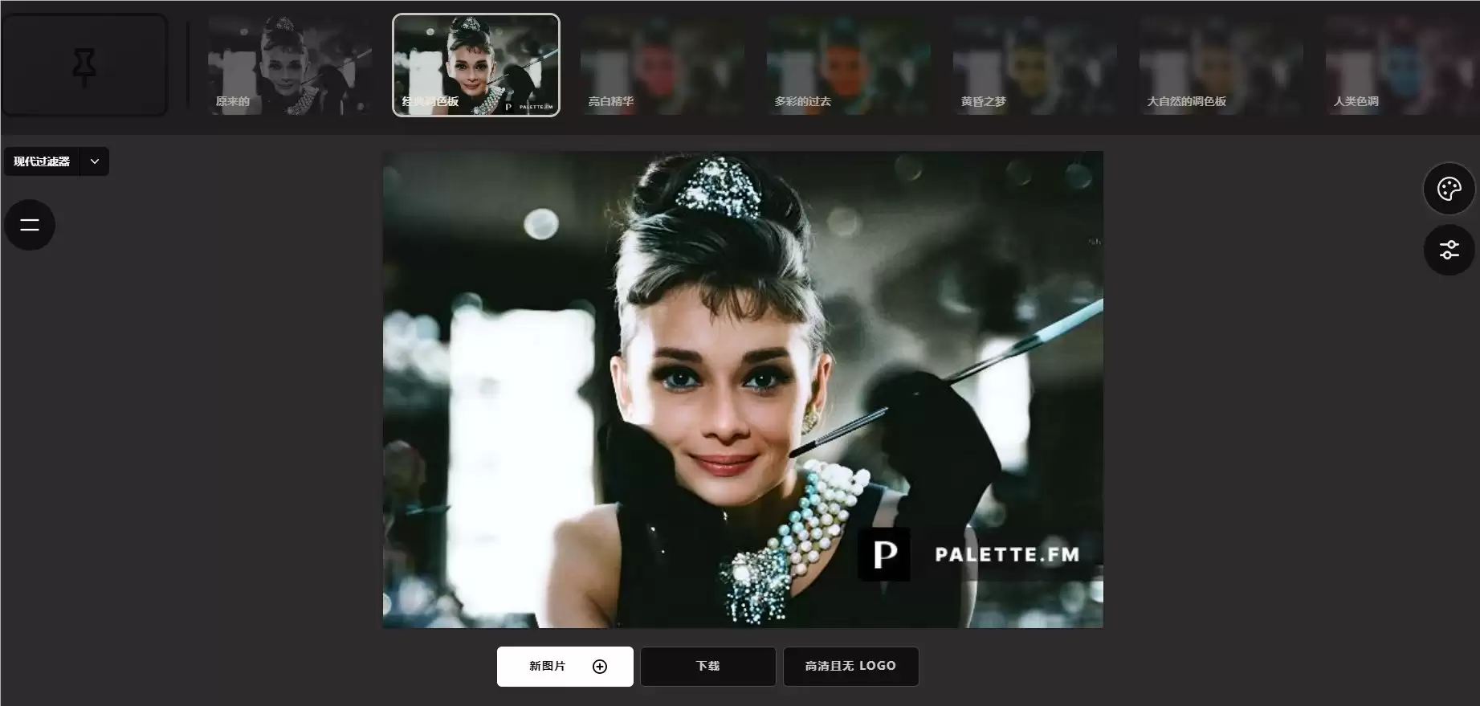Click the Palette.fm P logo watermark
Viewport: 1480px width, 706px height.
point(884,554)
